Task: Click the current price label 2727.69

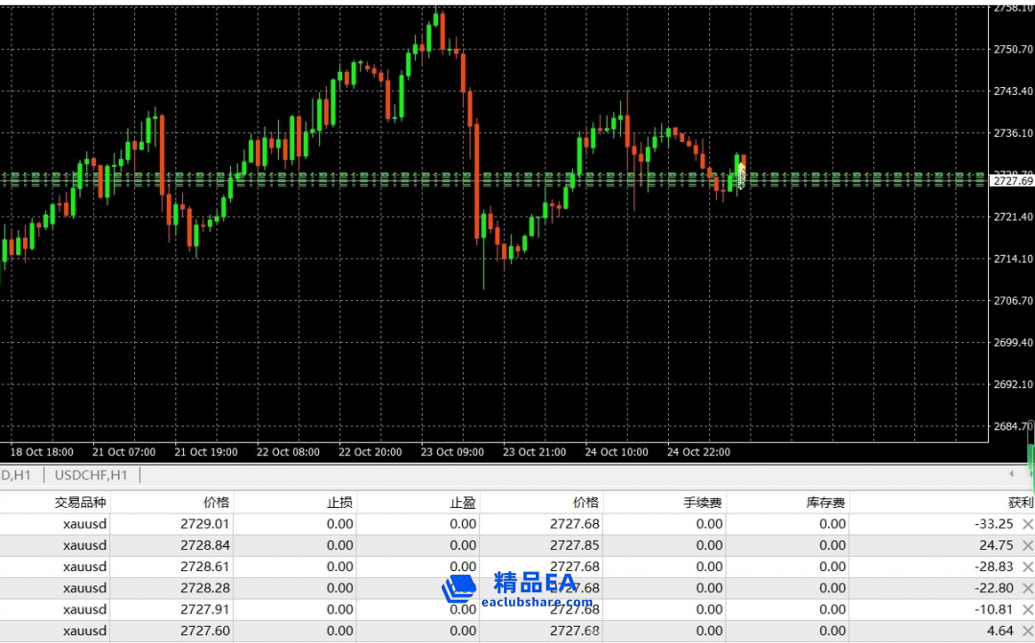Action: click(1012, 180)
